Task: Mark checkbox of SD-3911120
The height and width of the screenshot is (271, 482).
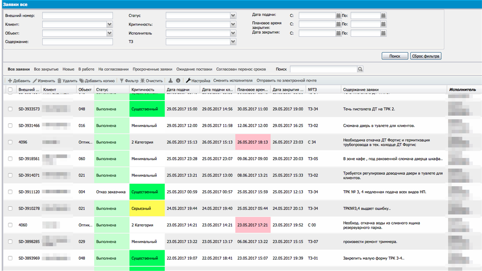Action: (x=10, y=192)
